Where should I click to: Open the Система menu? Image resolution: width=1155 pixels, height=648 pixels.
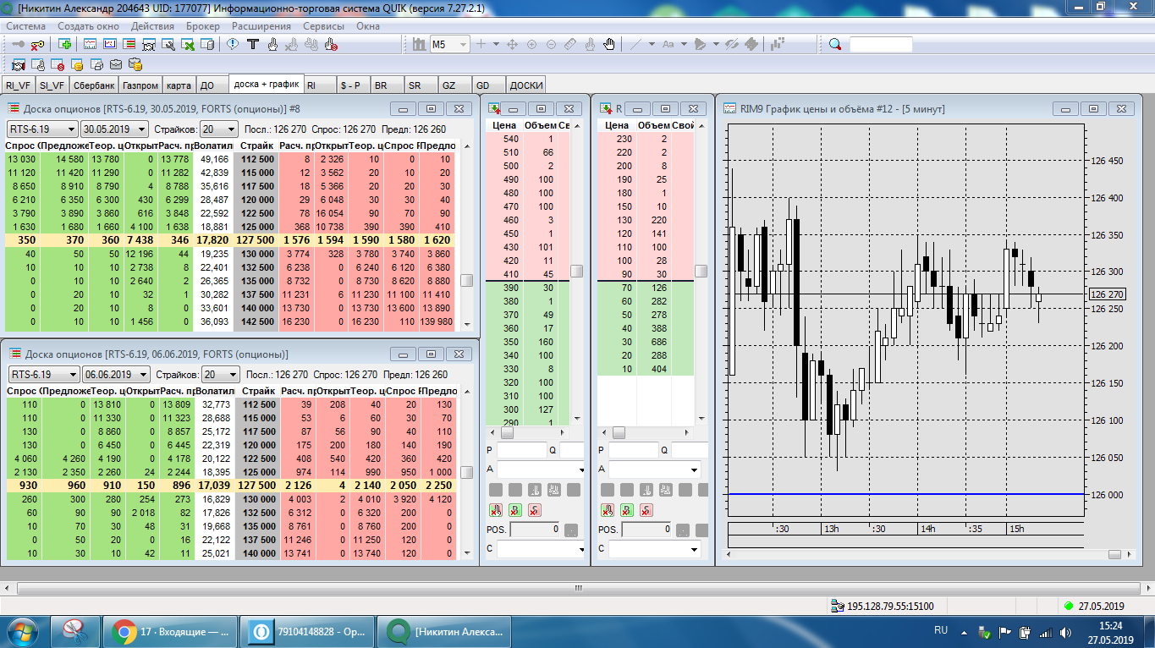coord(26,25)
